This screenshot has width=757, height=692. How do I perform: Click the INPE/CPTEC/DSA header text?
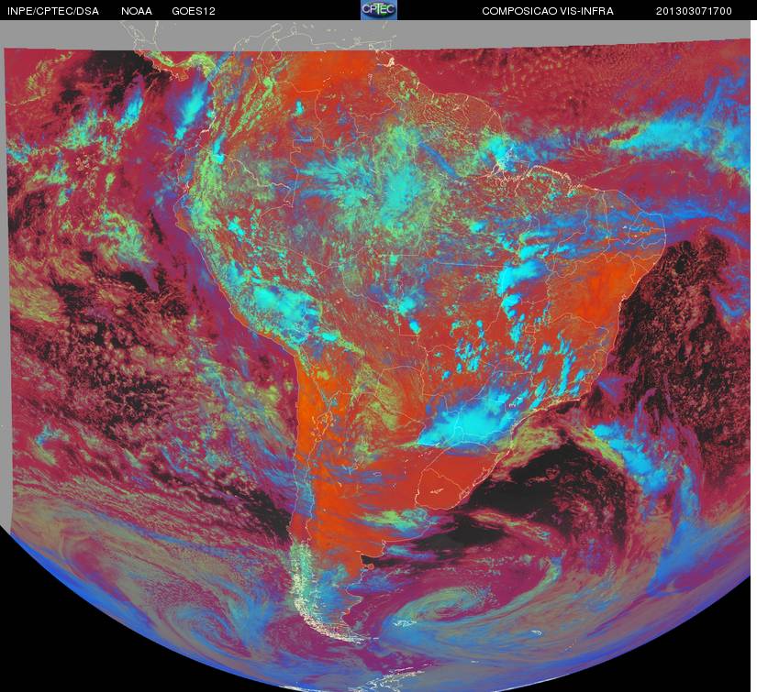pyautogui.click(x=53, y=11)
